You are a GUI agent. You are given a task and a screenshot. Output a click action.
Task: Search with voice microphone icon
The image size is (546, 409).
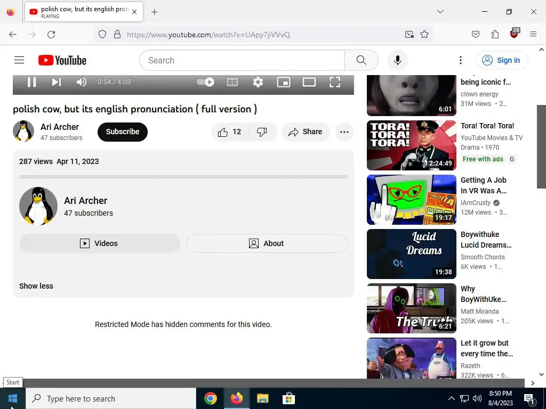398,60
